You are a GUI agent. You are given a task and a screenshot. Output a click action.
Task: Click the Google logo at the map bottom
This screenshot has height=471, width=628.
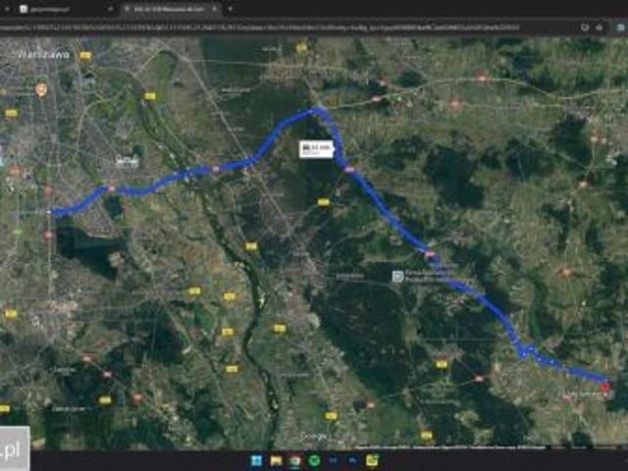pos(314,435)
